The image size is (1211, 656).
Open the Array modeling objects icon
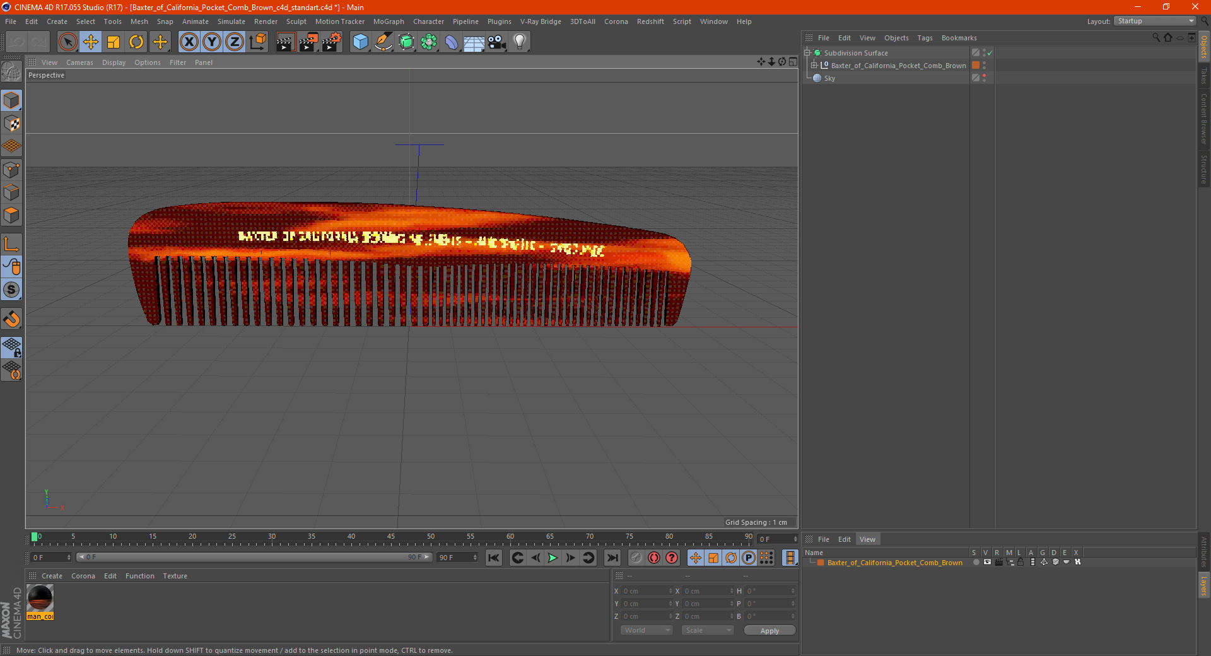429,42
